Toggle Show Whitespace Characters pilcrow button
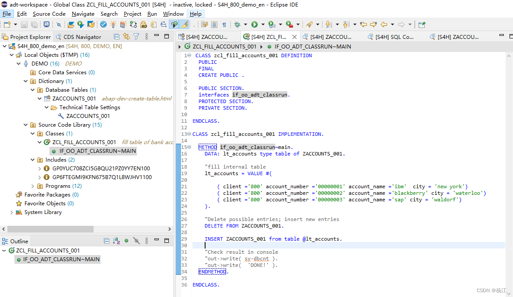 click(x=224, y=24)
